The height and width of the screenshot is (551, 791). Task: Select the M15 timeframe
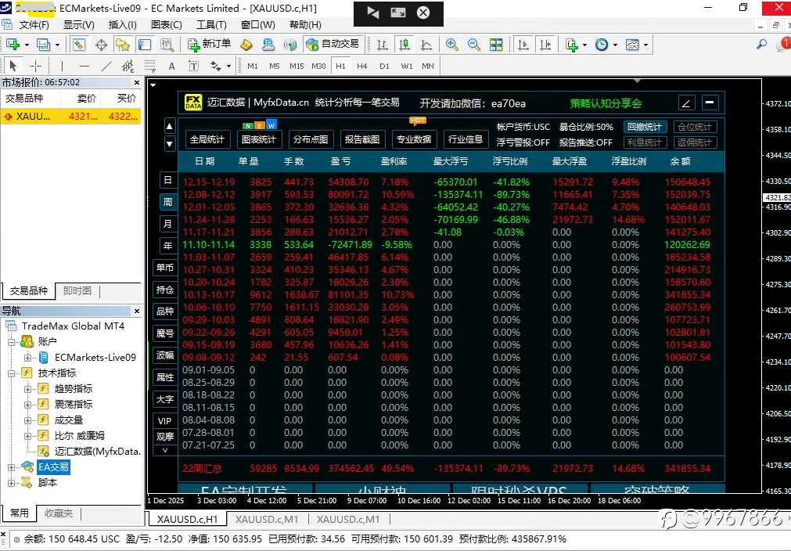coord(297,66)
